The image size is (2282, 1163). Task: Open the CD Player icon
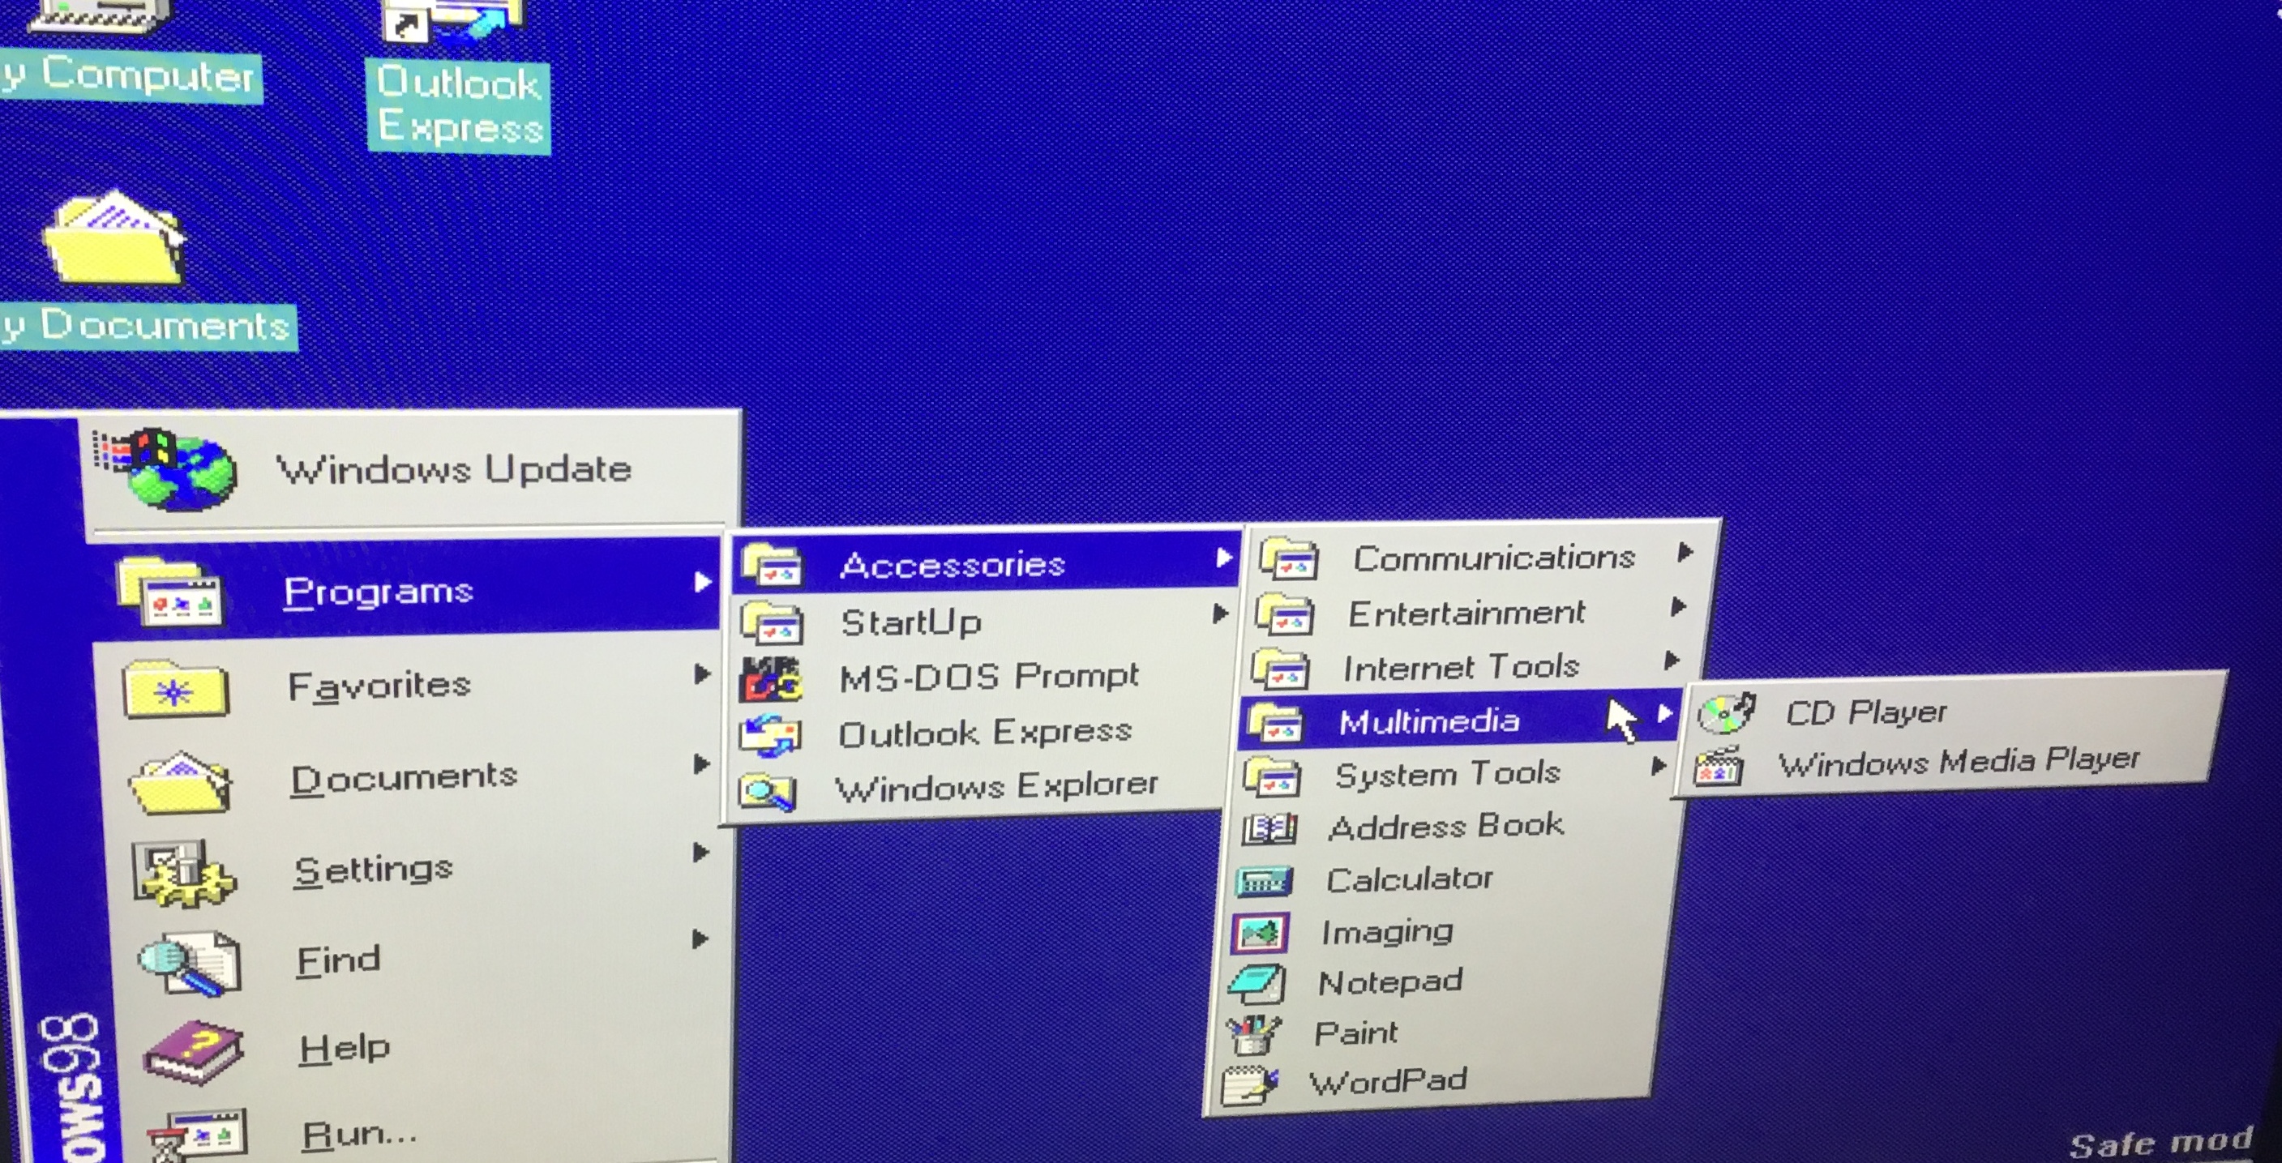(x=1726, y=714)
